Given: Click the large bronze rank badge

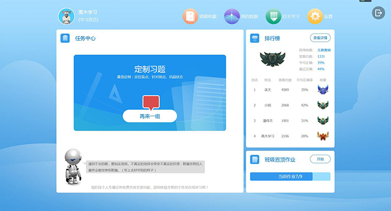Looking at the screenshot, I should (273, 59).
